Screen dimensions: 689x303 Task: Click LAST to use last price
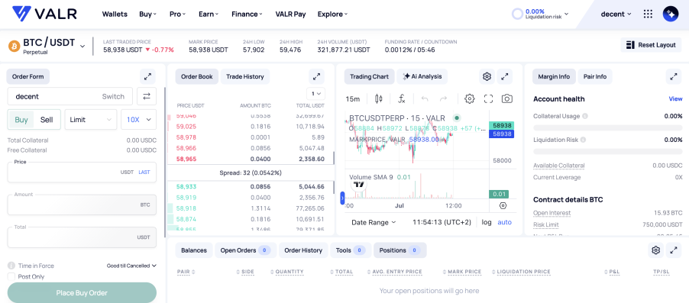pyautogui.click(x=144, y=172)
